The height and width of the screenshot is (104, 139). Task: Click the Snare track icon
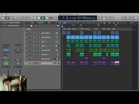(x=30, y=46)
